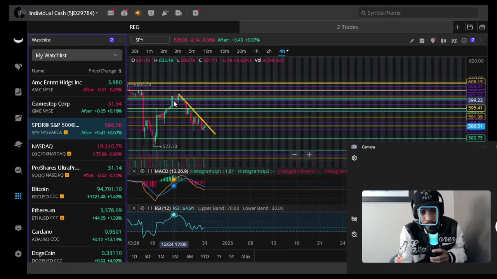
Task: Change the candlestick chart type
Action: [x=443, y=40]
